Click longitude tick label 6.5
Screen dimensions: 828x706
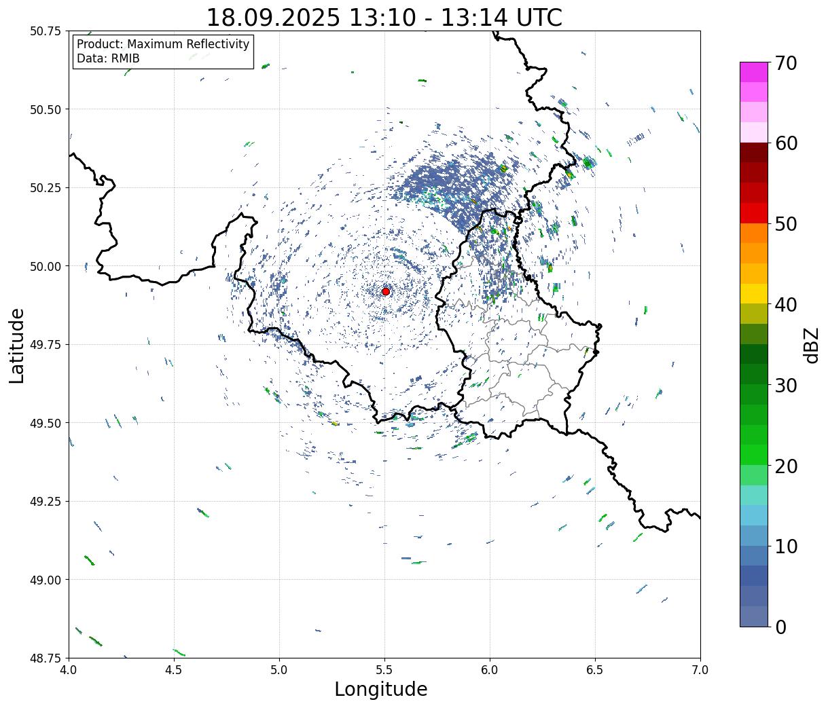595,670
